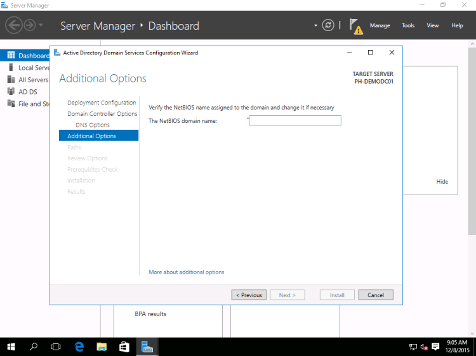Click the Server Manager back arrow
The image size is (476, 356).
(x=14, y=25)
